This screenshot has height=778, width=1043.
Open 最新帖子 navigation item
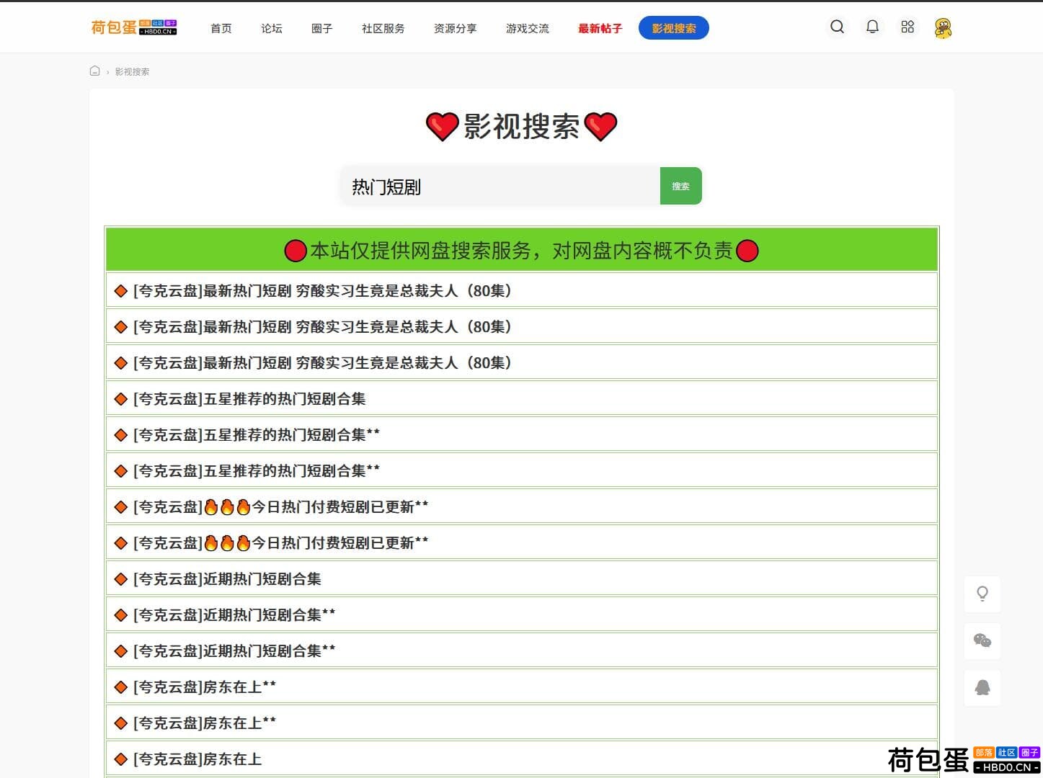(x=600, y=28)
